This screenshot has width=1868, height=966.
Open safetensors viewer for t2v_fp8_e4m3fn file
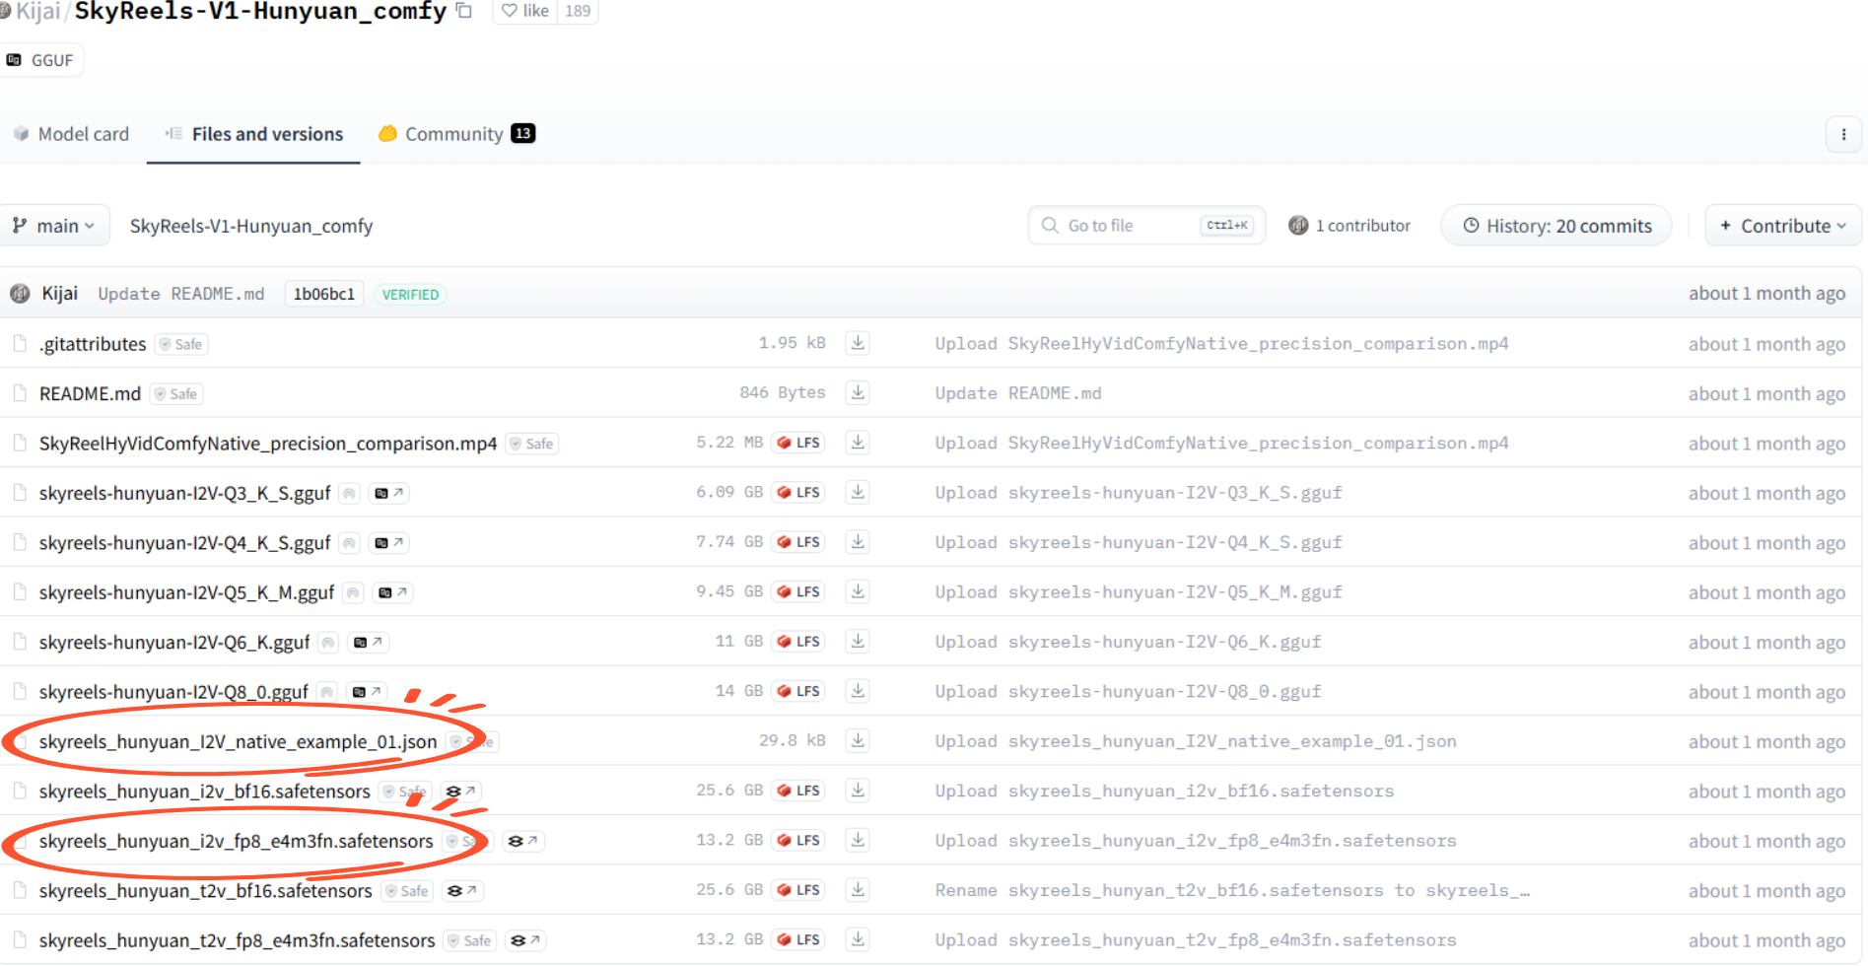tap(524, 940)
